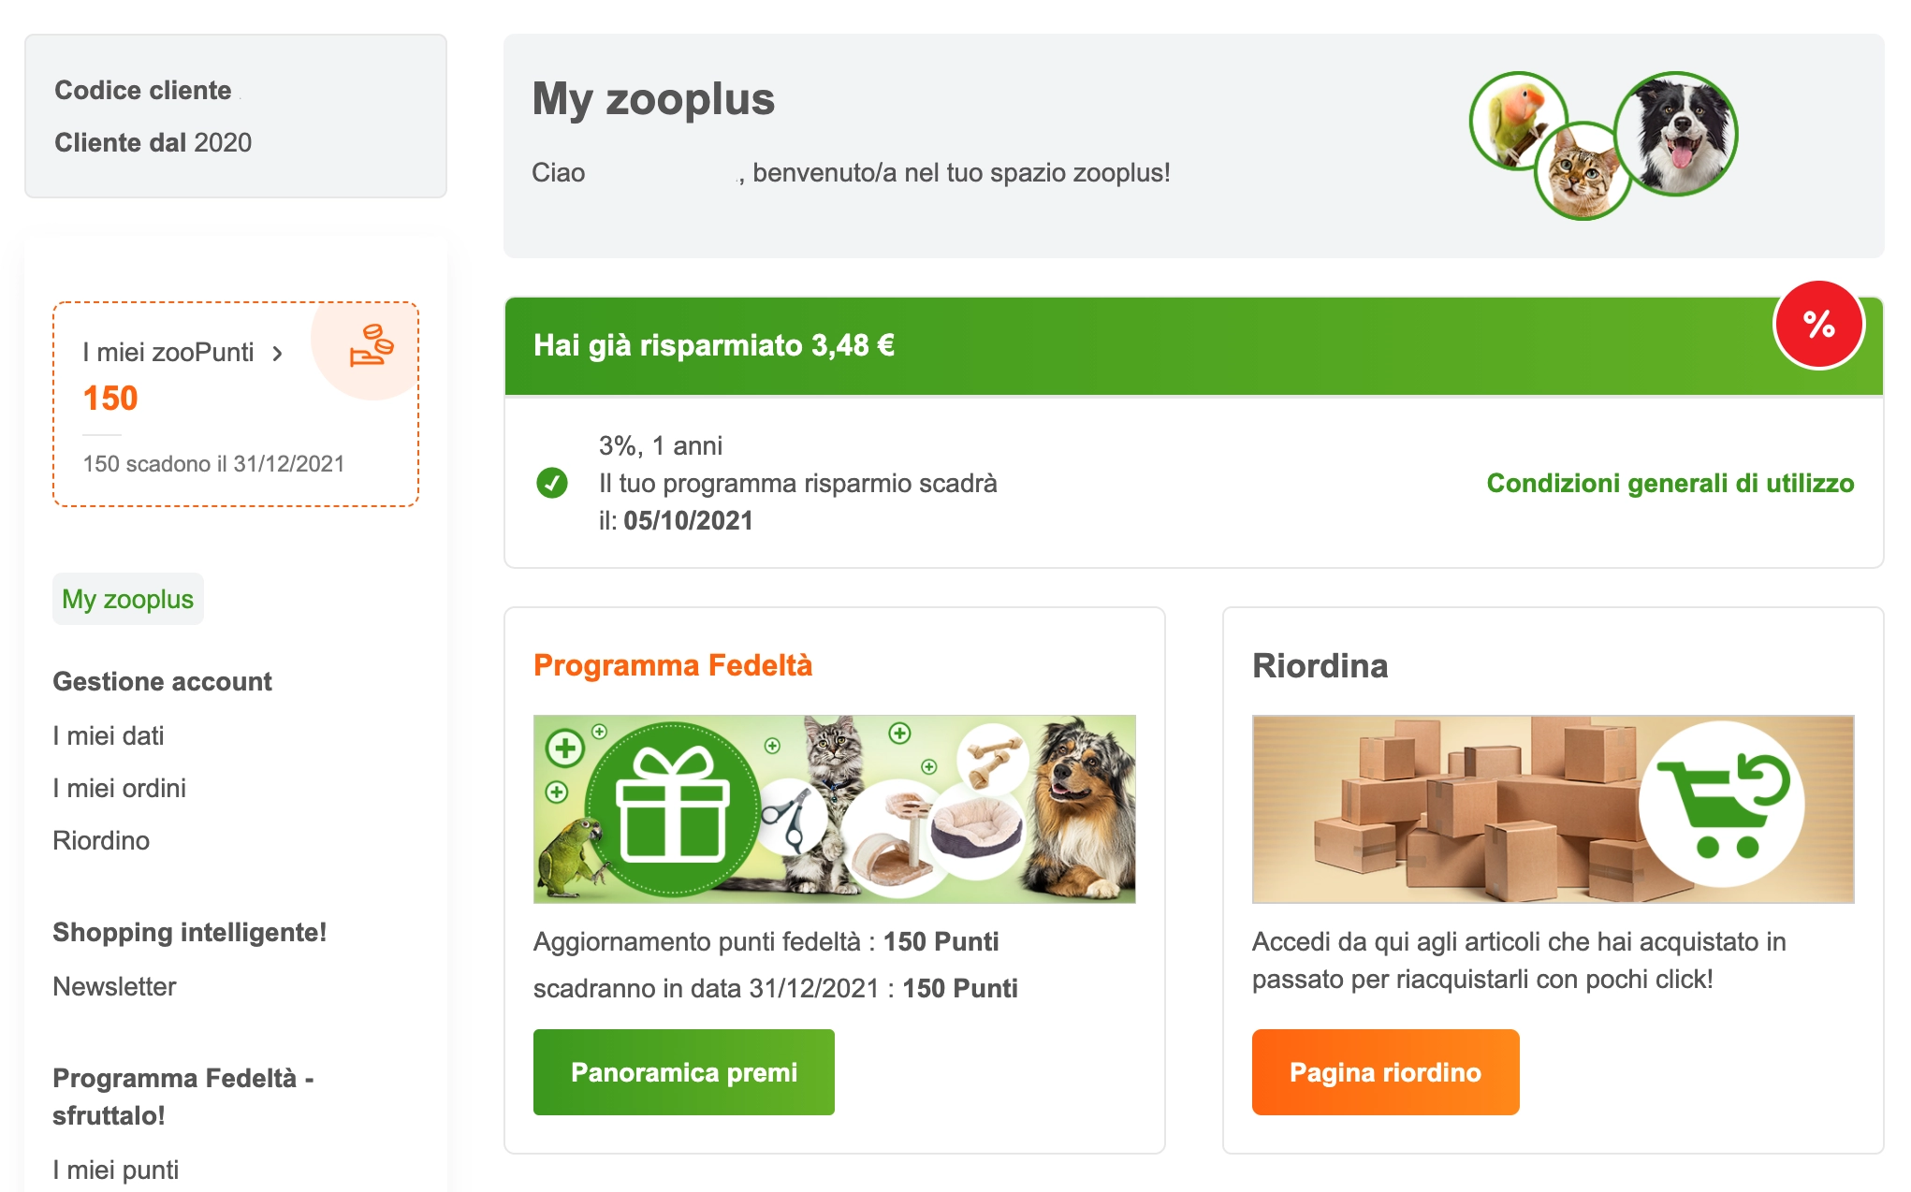This screenshot has height=1192, width=1911.
Task: Click the green checkmark savings icon
Action: point(554,484)
